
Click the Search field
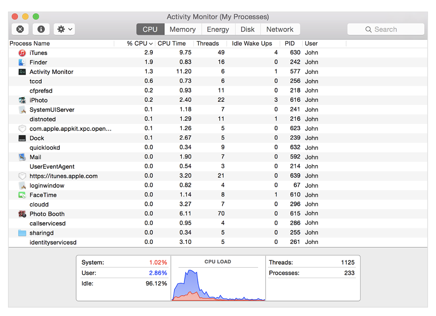[x=385, y=29]
